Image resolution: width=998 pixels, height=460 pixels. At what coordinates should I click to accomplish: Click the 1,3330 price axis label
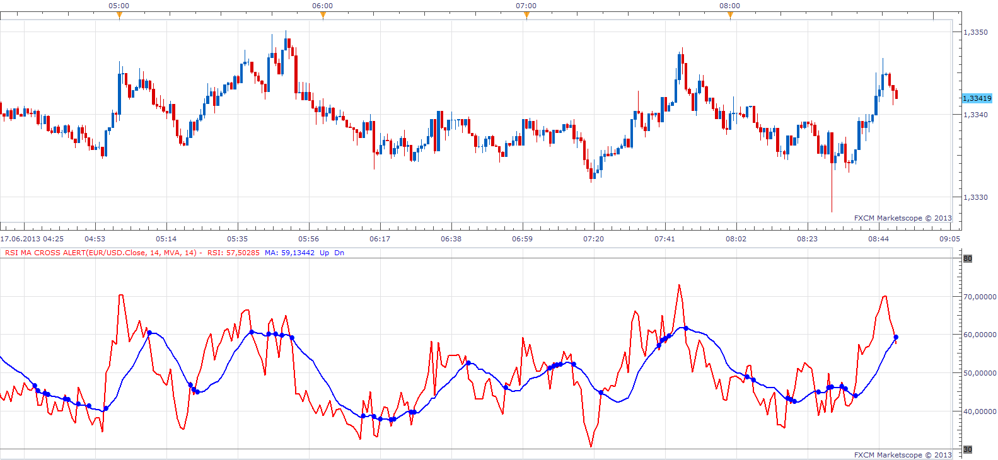click(976, 197)
